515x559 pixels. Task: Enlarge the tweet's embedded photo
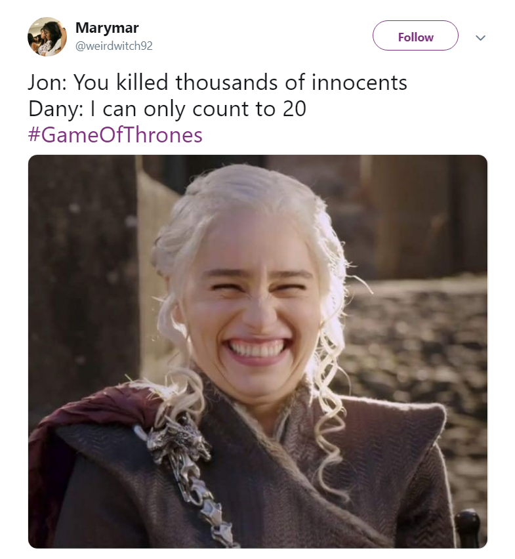pos(258,351)
